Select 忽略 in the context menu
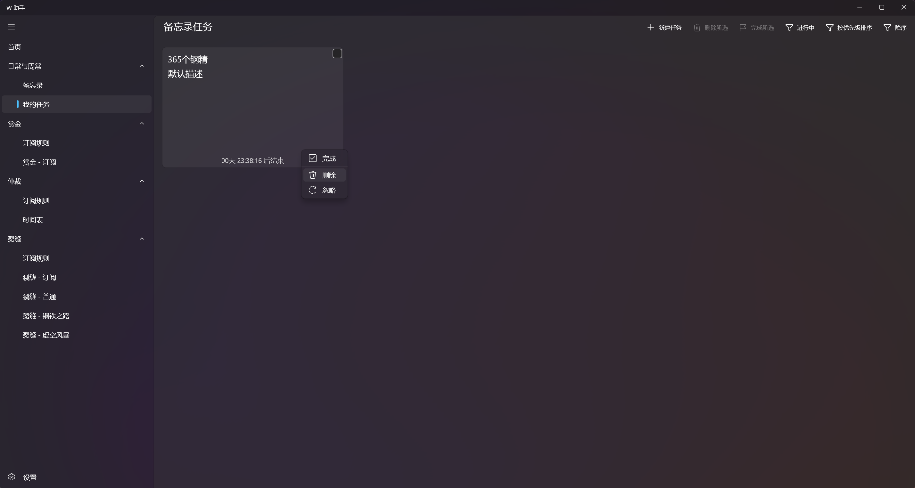The width and height of the screenshot is (915, 488). click(x=324, y=190)
